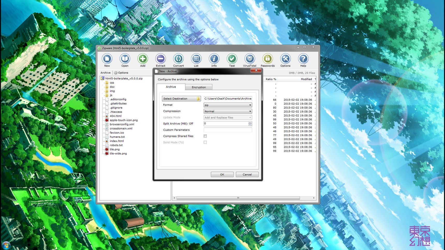The width and height of the screenshot is (445, 250).
Task: Click the tile-wide.png file icon
Action: 107,153
